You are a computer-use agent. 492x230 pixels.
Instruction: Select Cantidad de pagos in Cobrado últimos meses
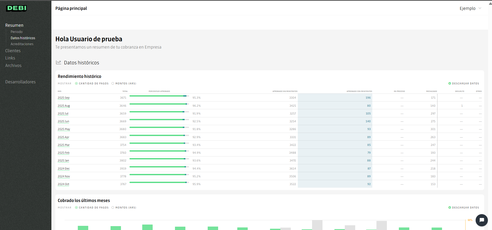click(x=77, y=208)
